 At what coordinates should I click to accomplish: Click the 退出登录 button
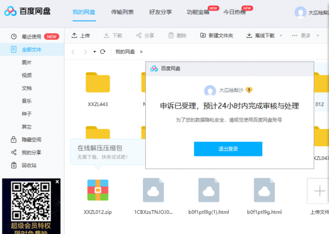[x=228, y=149]
